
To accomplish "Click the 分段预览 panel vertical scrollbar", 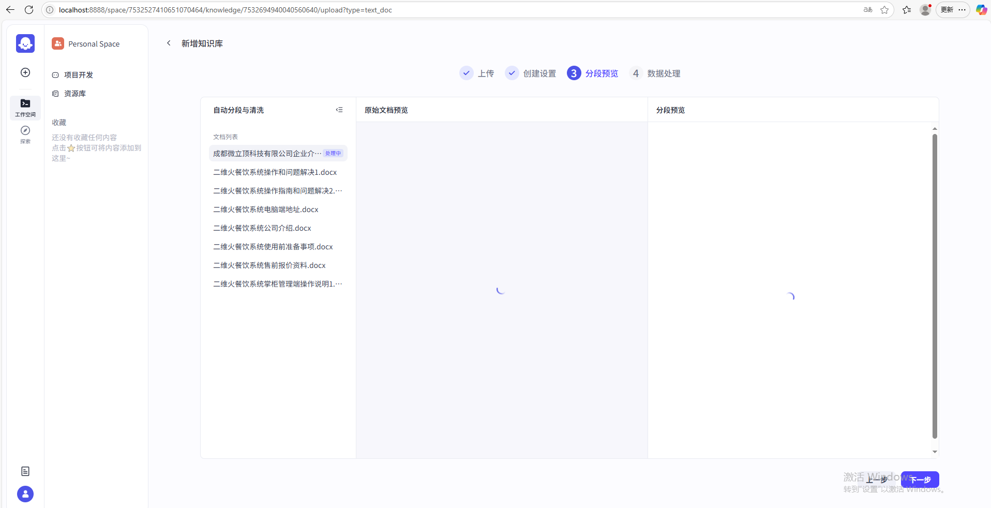I will click(x=935, y=285).
